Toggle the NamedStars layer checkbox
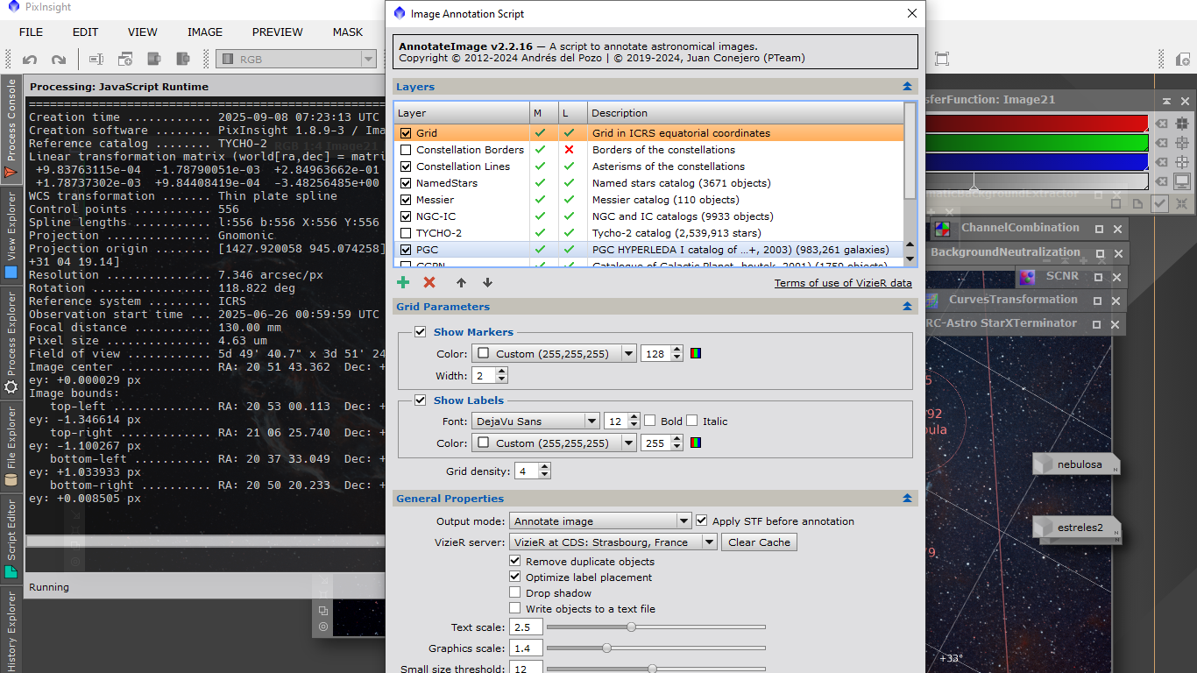 (x=406, y=183)
